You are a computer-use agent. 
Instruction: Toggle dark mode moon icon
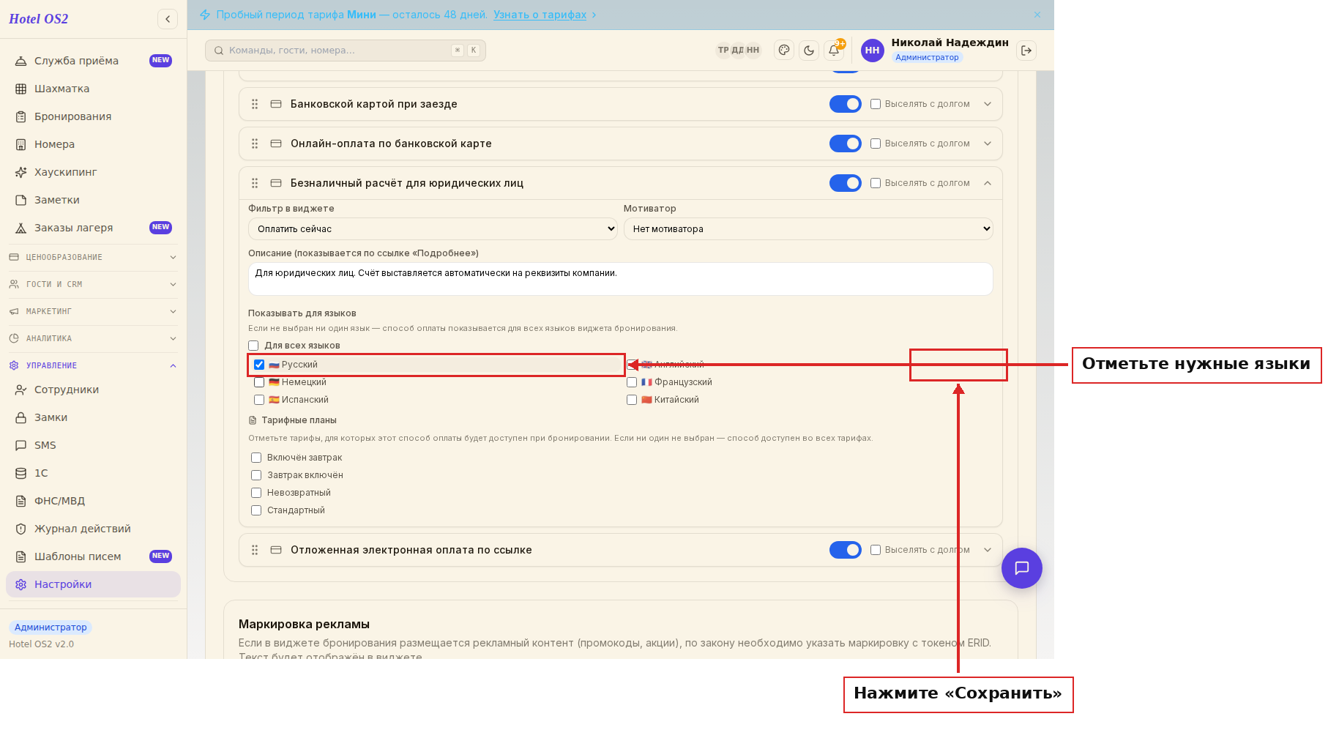[809, 50]
